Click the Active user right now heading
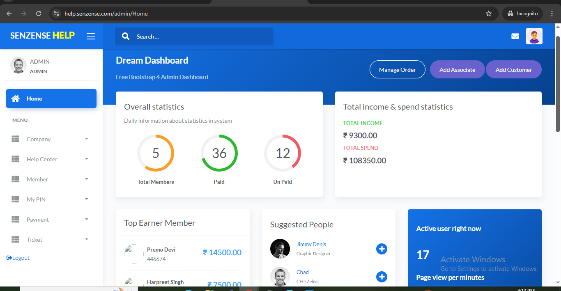Screen dimensions: 561x291 point(448,229)
